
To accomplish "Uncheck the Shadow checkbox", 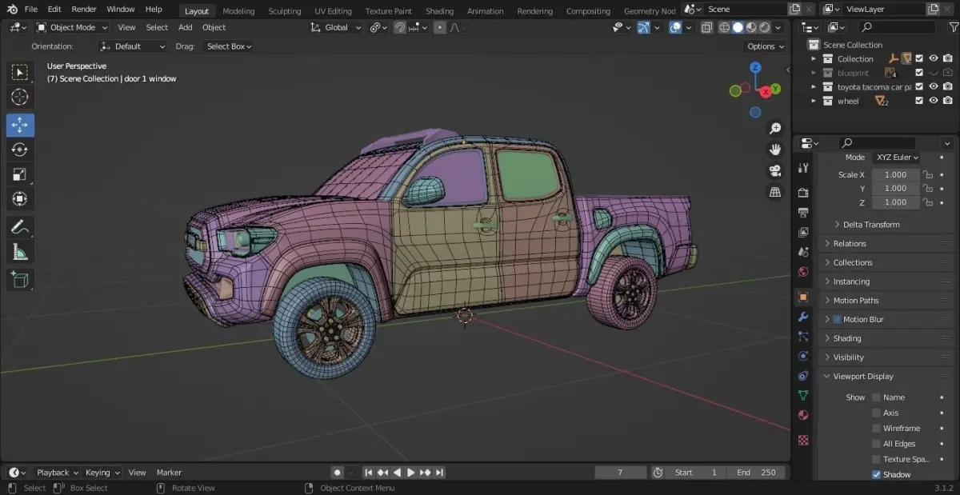I will (876, 474).
